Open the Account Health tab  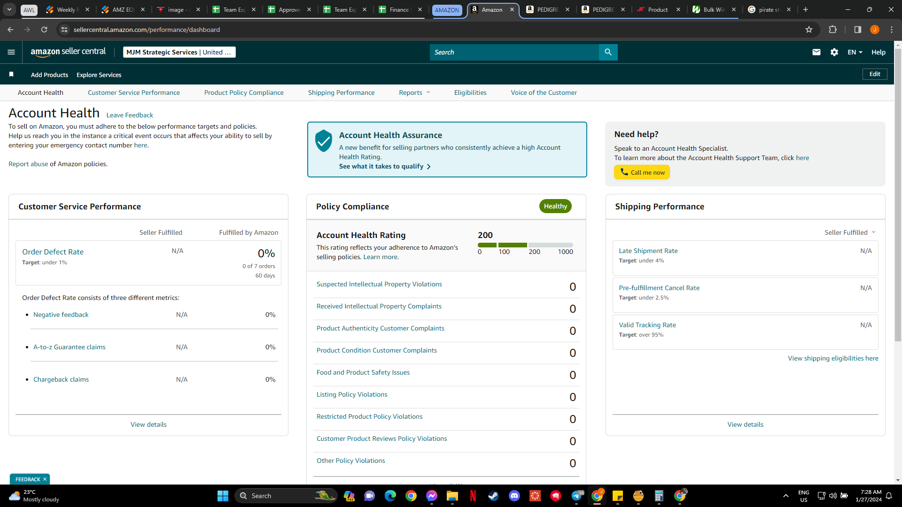coord(40,92)
